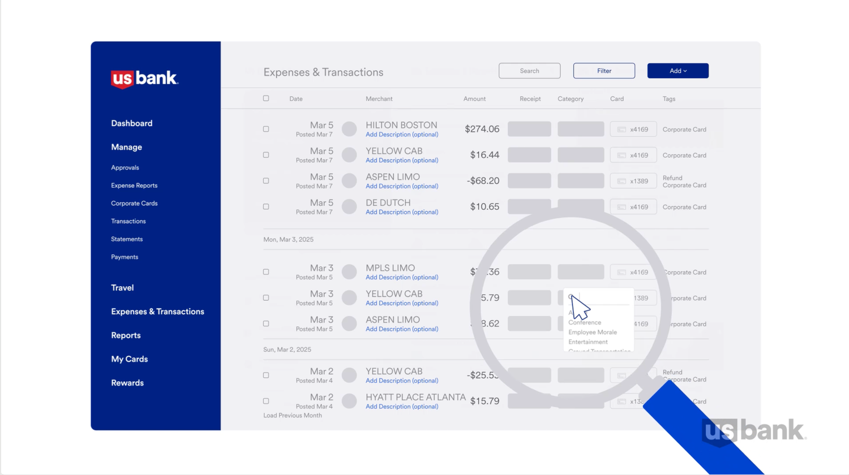
Task: Open the Category field for Mar 5 ASPEN LIMO
Action: click(x=581, y=181)
